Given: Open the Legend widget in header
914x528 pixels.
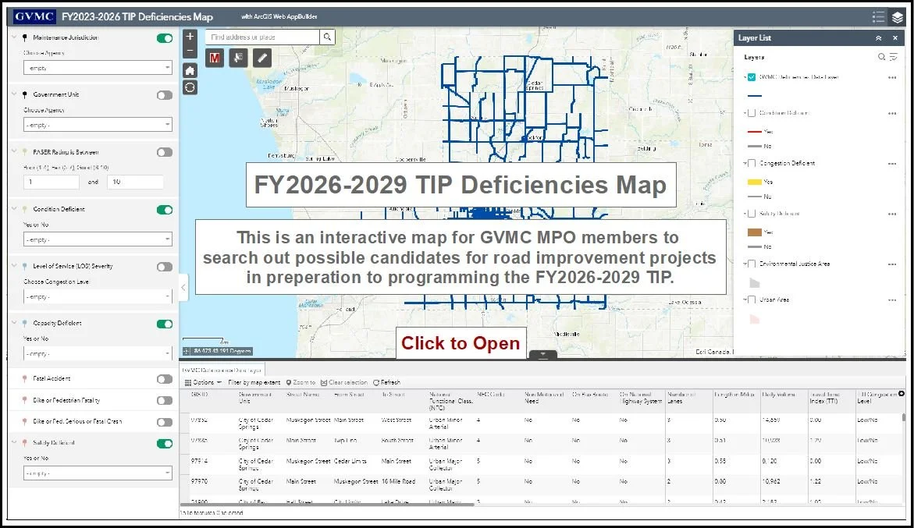Looking at the screenshot, I should [x=878, y=17].
